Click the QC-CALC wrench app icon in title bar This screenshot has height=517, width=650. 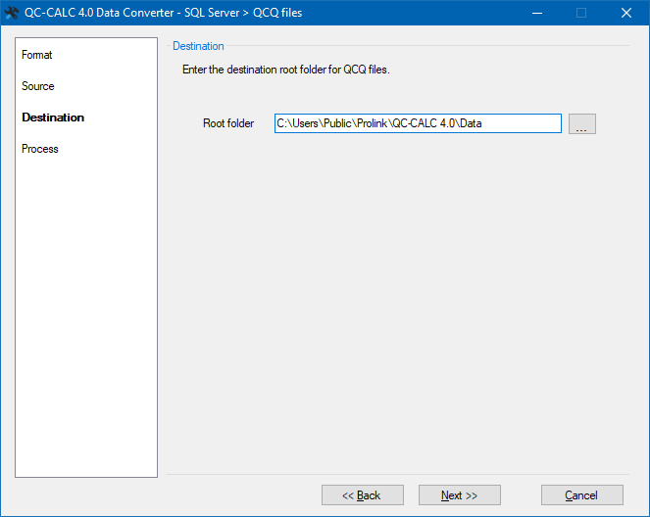tap(11, 13)
